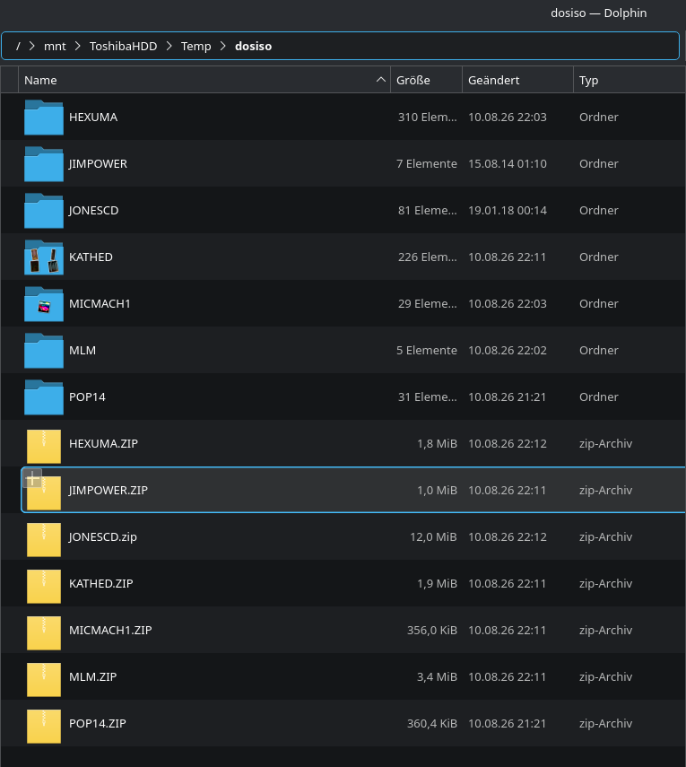Navigate to mnt in breadcrumb bar
This screenshot has height=767, width=686.
pos(55,46)
